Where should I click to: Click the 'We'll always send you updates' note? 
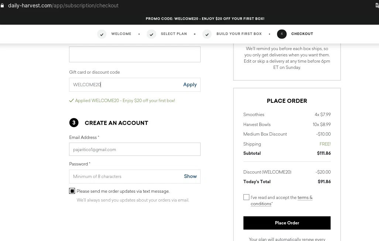133,200
